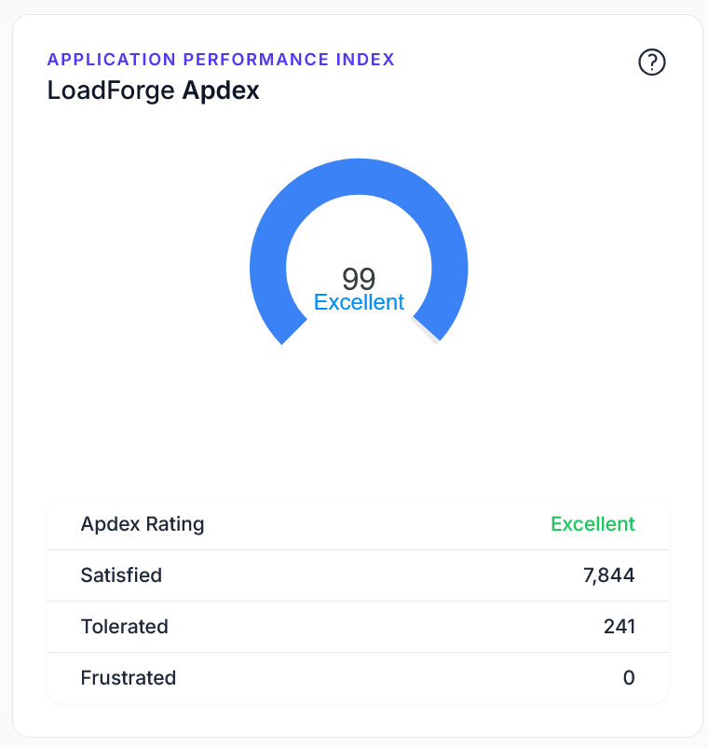Viewport: 708px width, 748px height.
Task: Open the Apdex help question-mark icon
Action: pyautogui.click(x=652, y=62)
